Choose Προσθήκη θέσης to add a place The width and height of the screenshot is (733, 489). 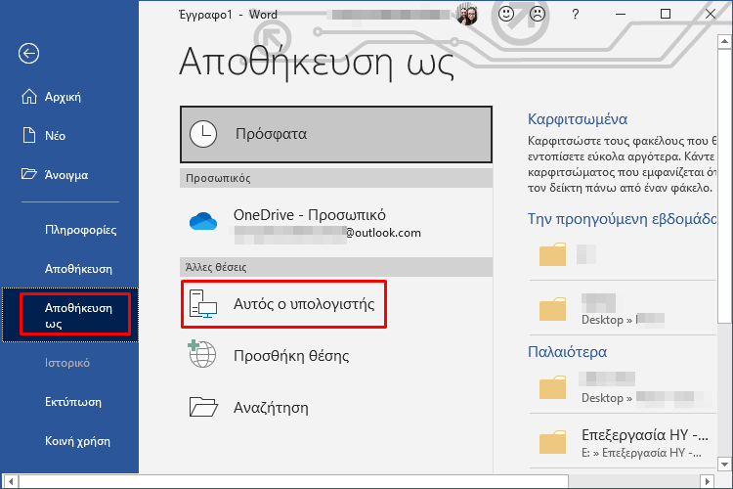coord(336,356)
